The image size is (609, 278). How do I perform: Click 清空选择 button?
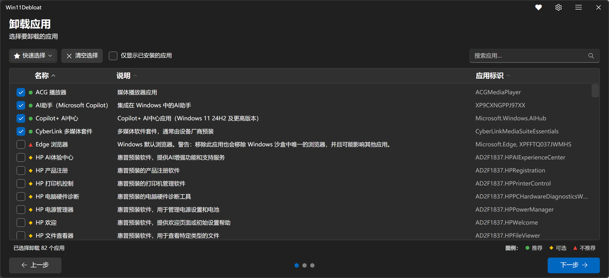pos(82,56)
